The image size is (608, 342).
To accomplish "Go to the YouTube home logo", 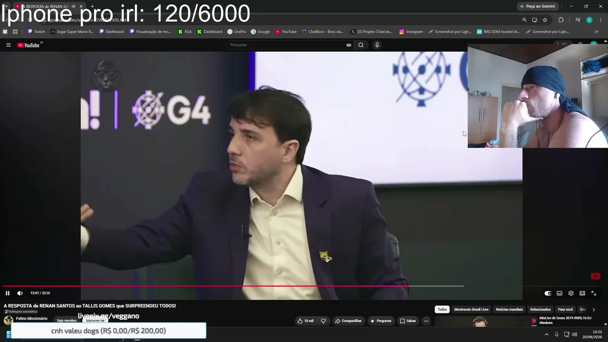I will (x=28, y=45).
